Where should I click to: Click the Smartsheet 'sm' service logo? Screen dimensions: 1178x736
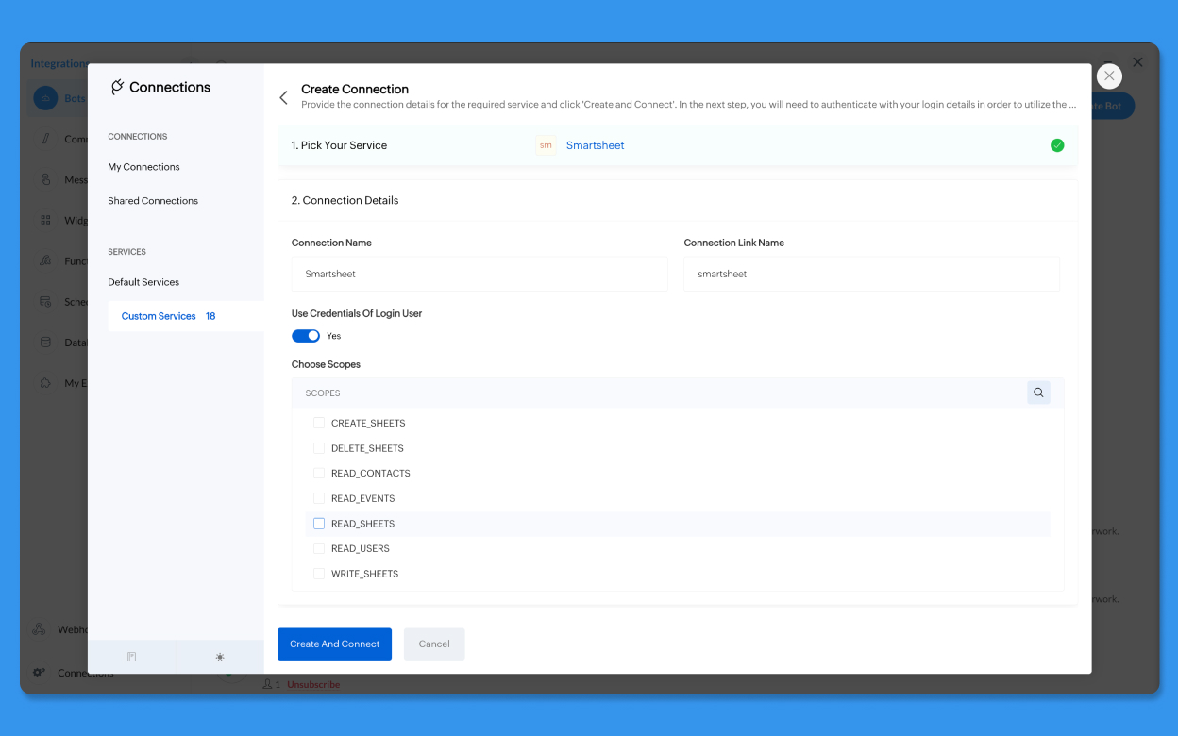point(546,145)
